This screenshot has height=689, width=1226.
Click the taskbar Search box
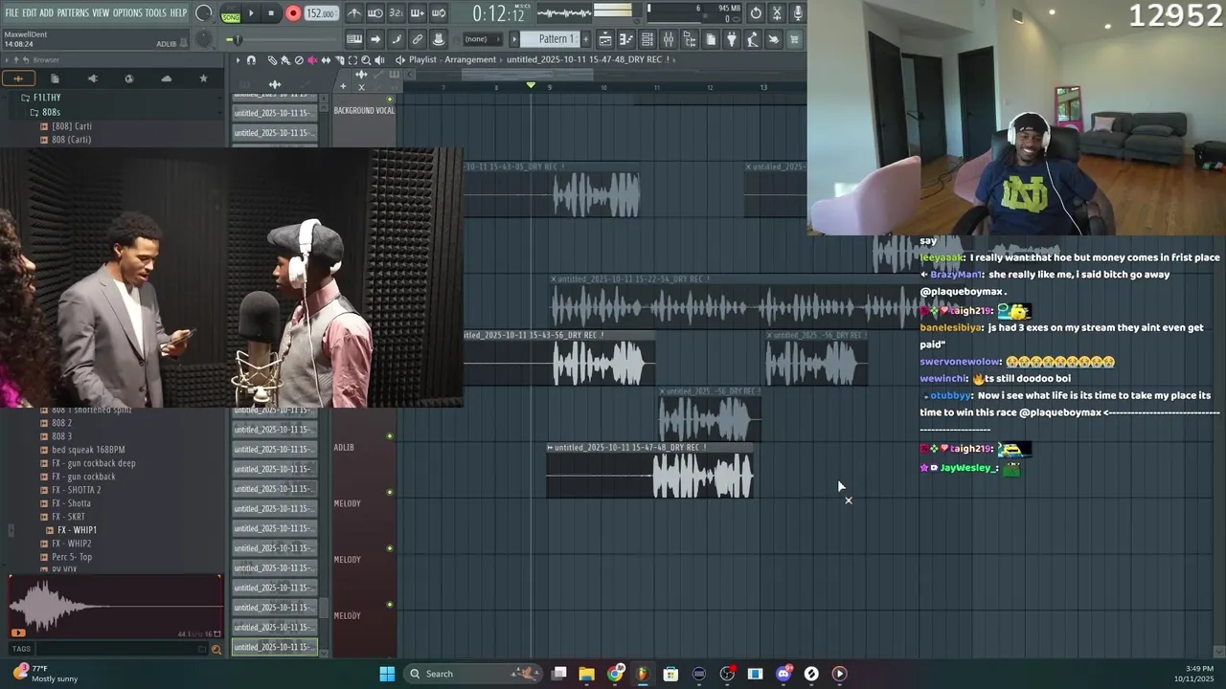point(472,674)
